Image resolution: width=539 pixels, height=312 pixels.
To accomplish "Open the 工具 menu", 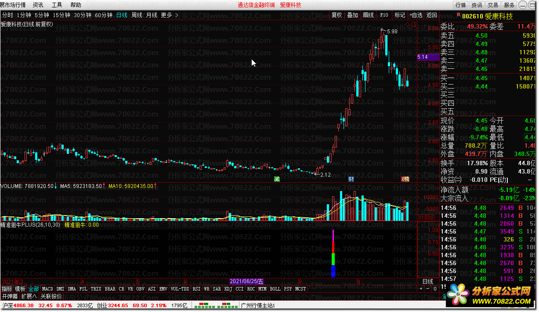I will tap(57, 5).
